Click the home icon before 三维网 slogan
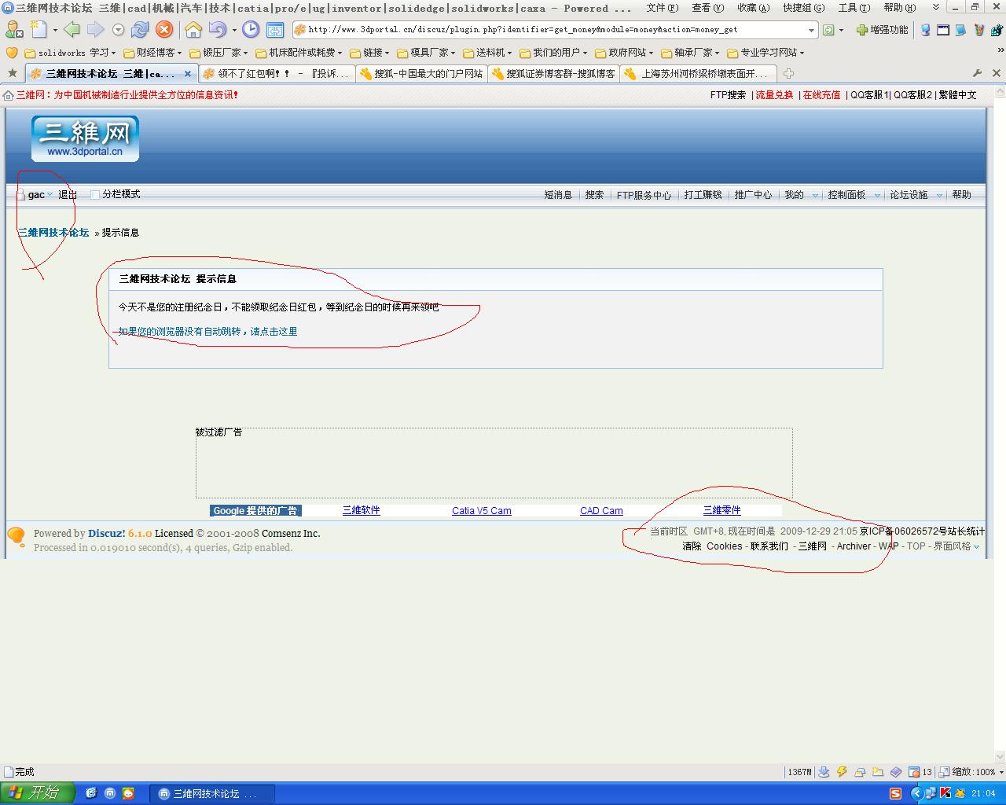 click(x=9, y=95)
